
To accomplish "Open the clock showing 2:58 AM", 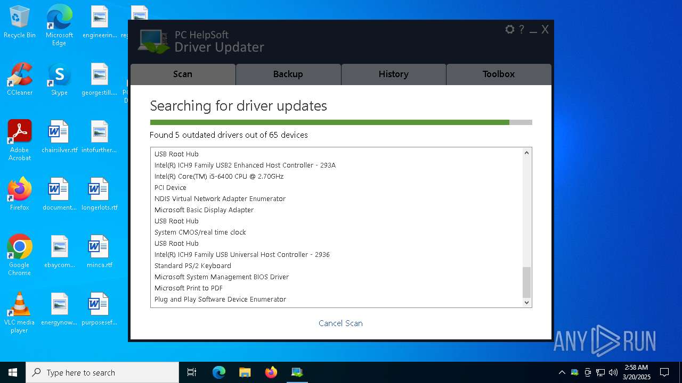I will pyautogui.click(x=636, y=372).
